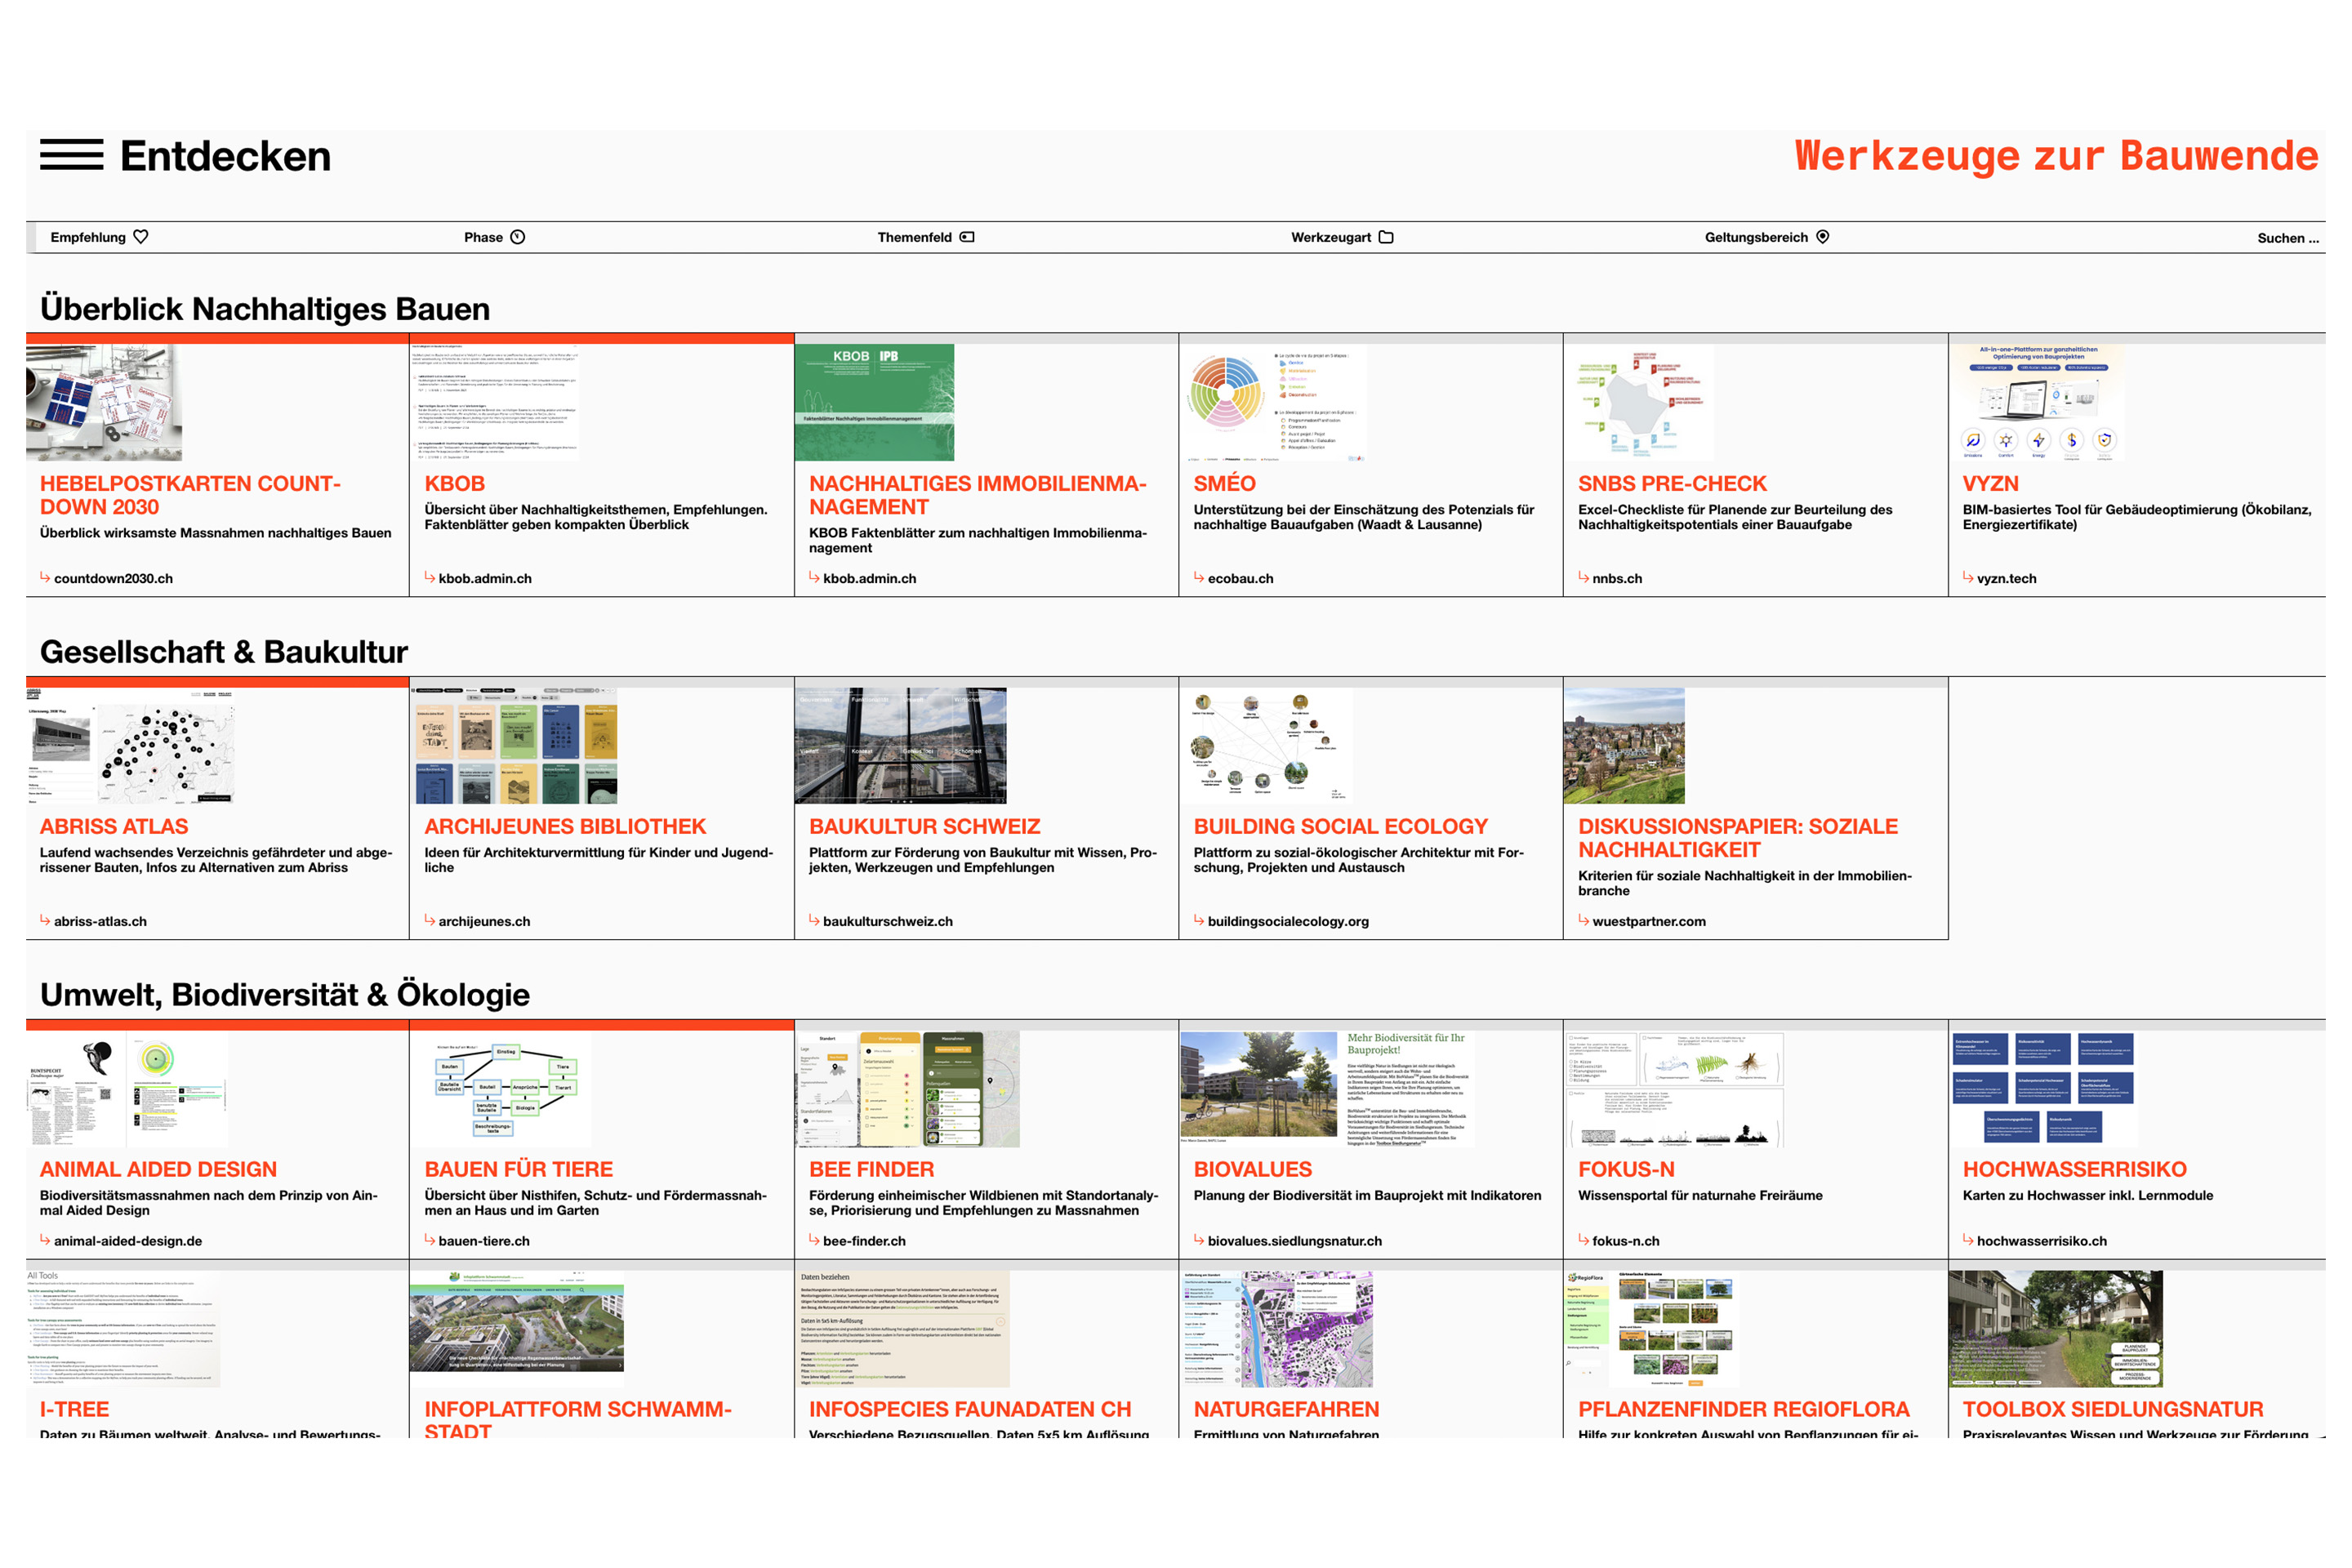Expand the Themenfeld filter options
This screenshot has width=2352, height=1568.
click(918, 237)
